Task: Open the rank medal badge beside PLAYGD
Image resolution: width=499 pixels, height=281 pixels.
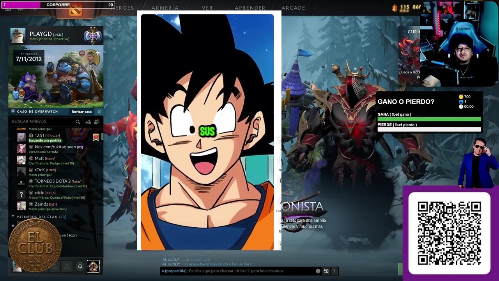Action: click(x=92, y=36)
